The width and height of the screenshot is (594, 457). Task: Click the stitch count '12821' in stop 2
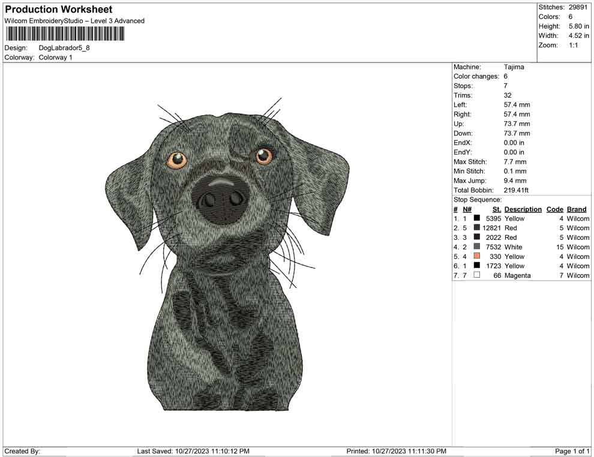(491, 228)
